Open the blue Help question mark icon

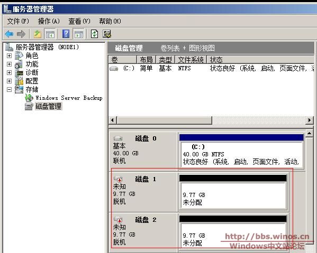tap(66, 34)
